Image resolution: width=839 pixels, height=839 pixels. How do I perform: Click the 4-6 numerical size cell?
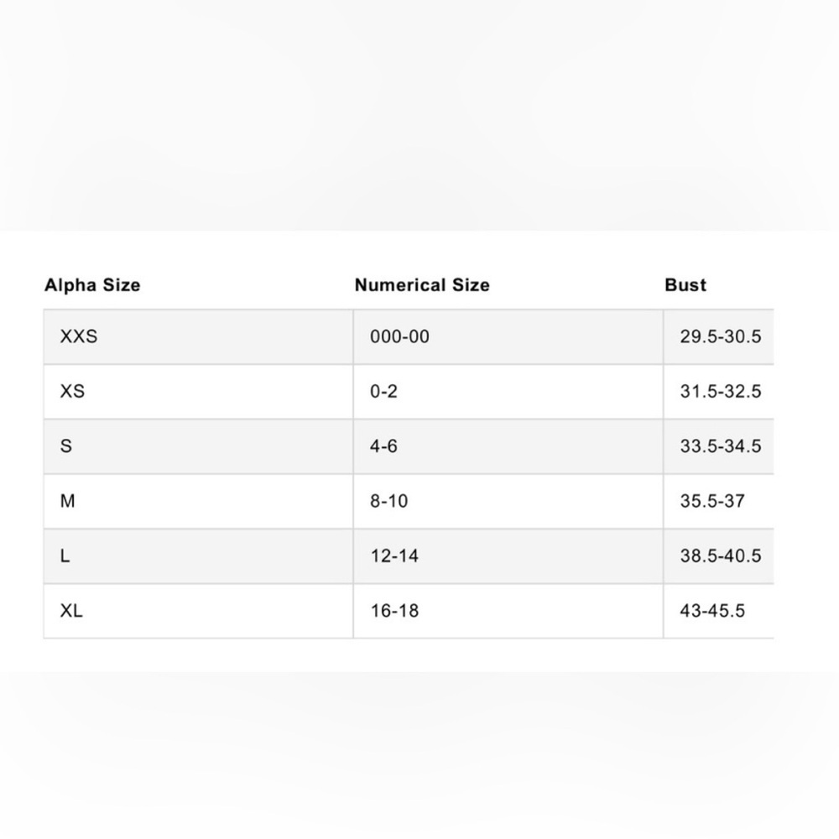coord(508,446)
